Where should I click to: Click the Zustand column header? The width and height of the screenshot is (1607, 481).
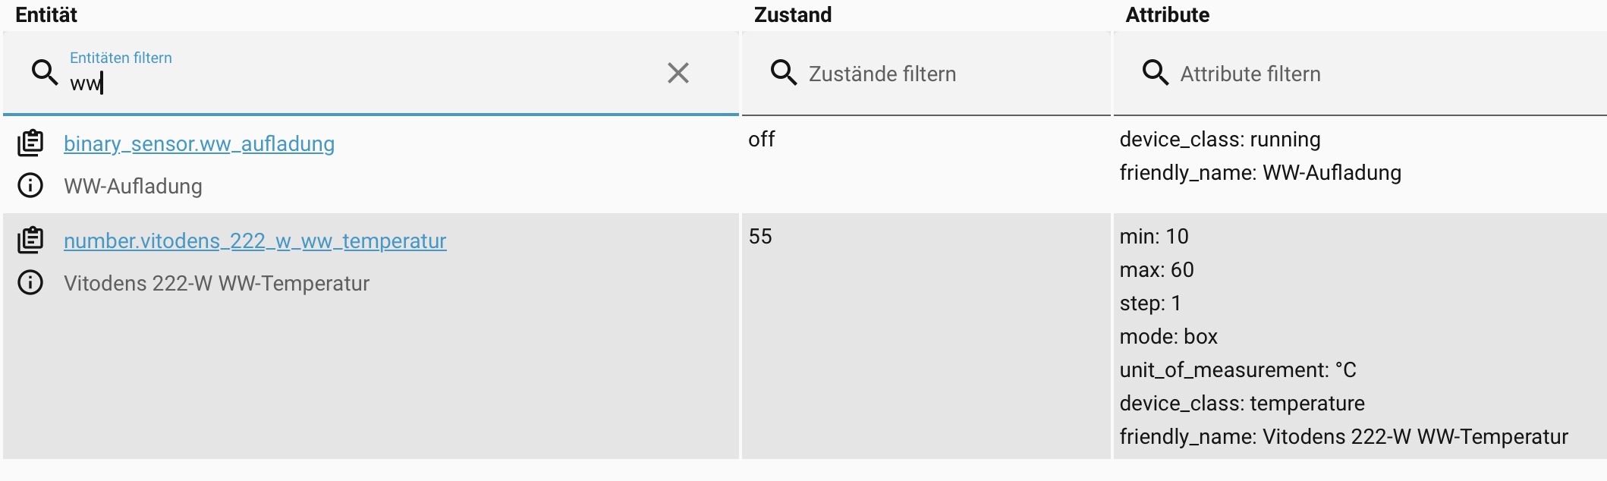pos(792,15)
